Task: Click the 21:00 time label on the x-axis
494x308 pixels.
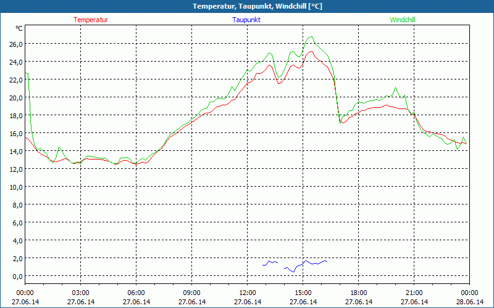Action: (x=414, y=293)
